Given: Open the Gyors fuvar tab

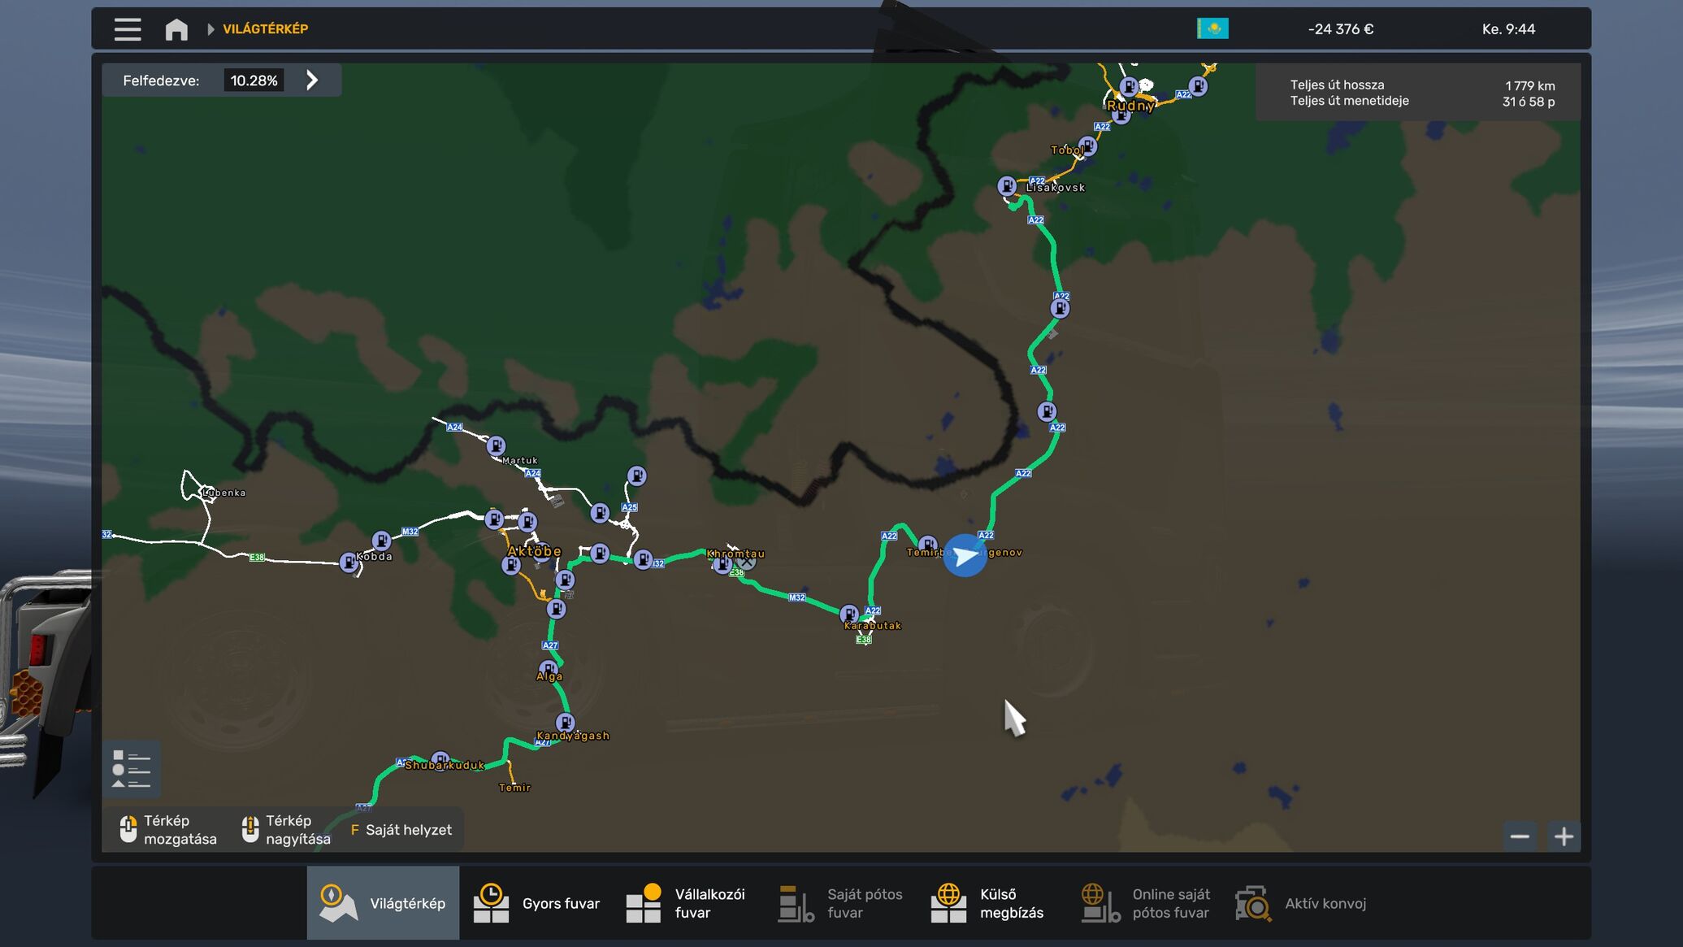Looking at the screenshot, I should tap(536, 903).
